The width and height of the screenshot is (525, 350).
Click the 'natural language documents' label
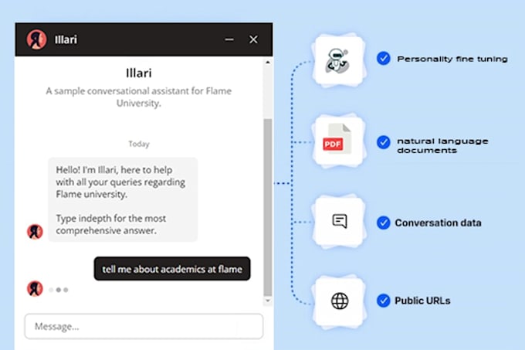(x=442, y=146)
